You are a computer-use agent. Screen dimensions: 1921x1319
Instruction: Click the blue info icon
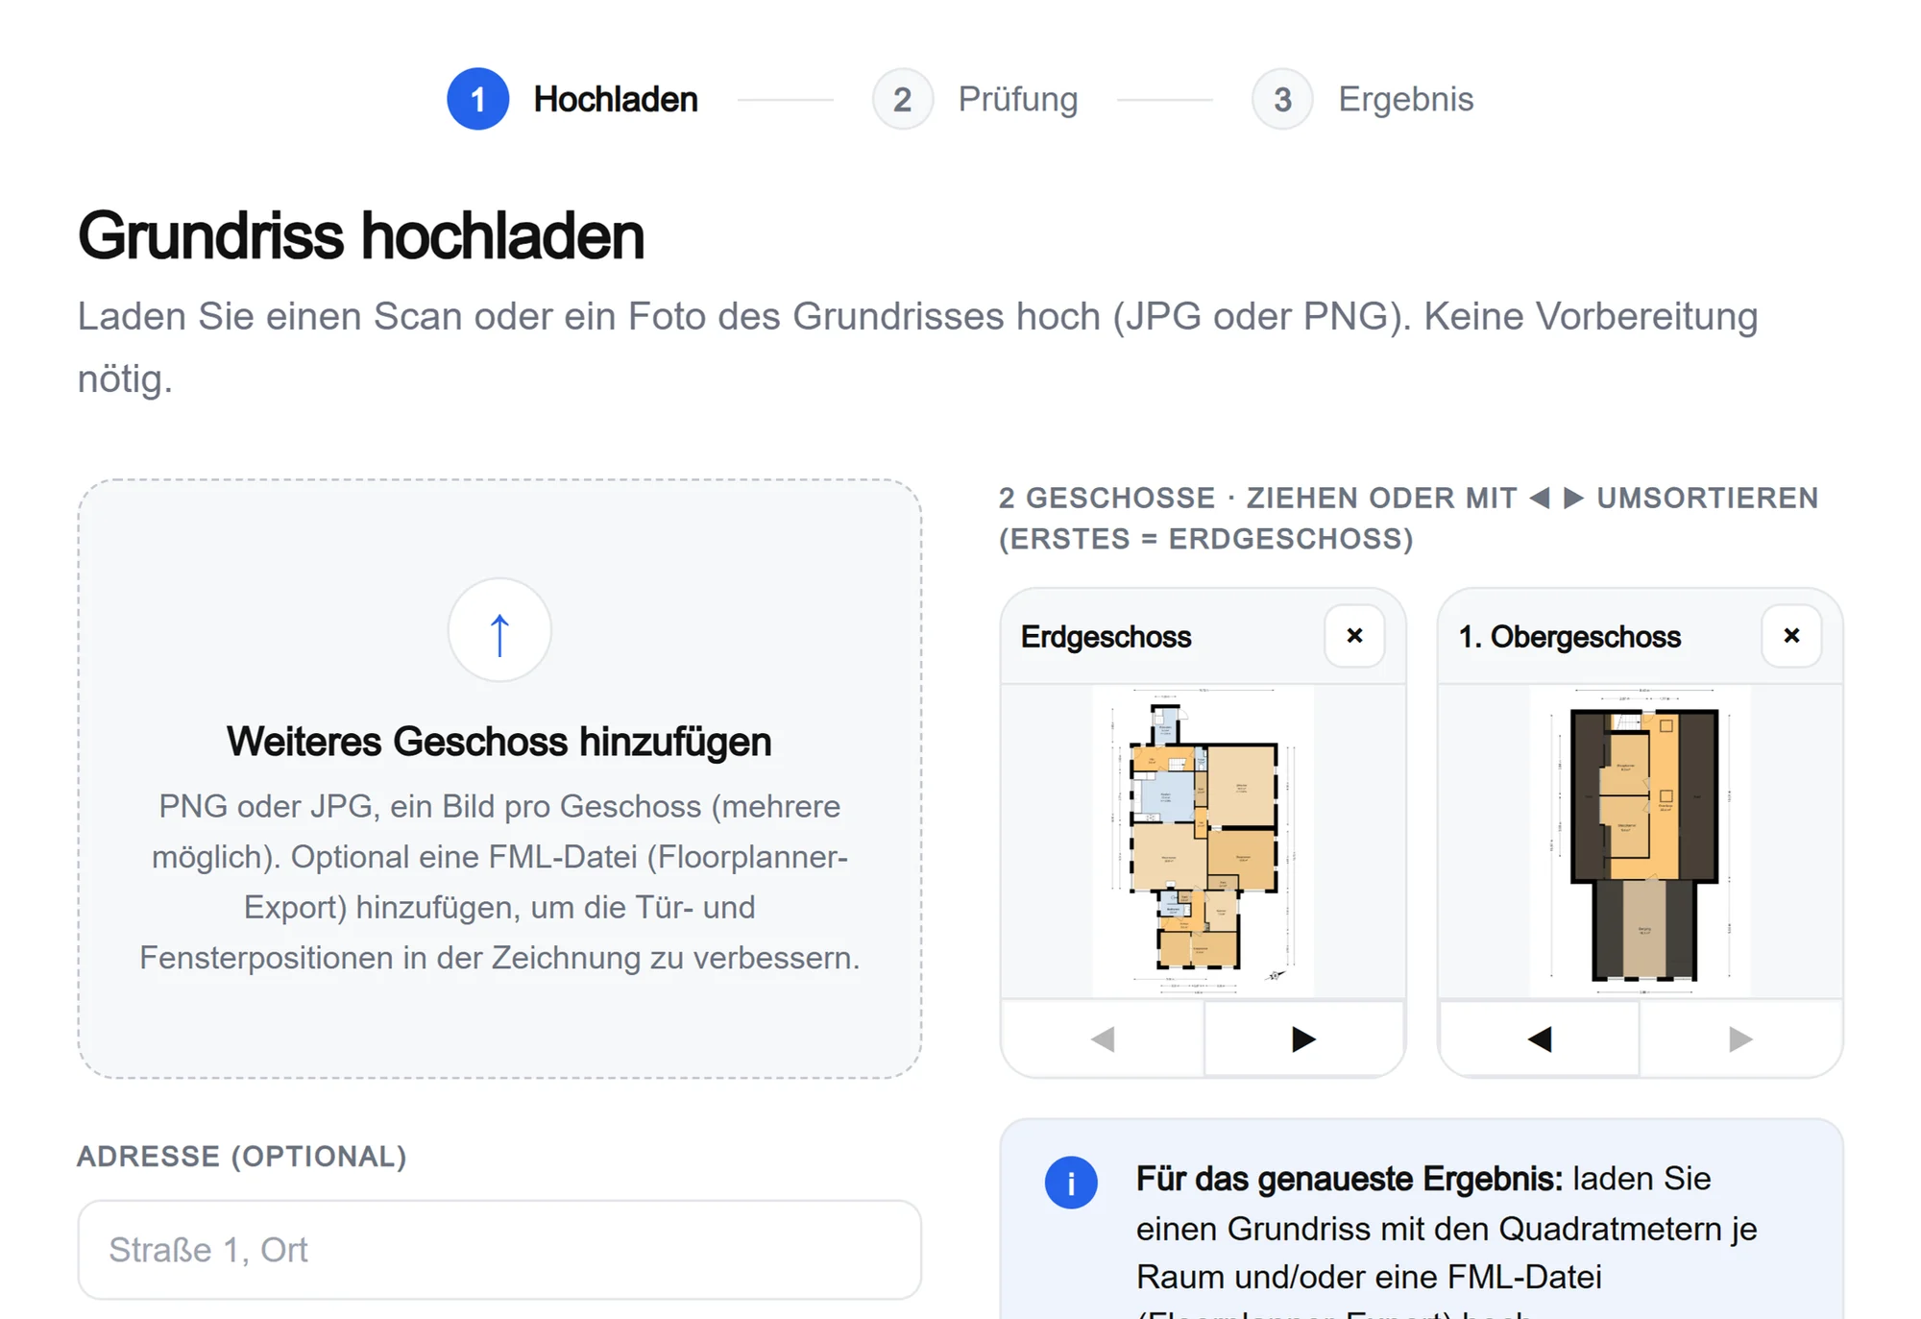click(x=1071, y=1182)
